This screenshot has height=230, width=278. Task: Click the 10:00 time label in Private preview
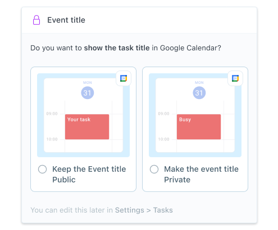pos(163,139)
